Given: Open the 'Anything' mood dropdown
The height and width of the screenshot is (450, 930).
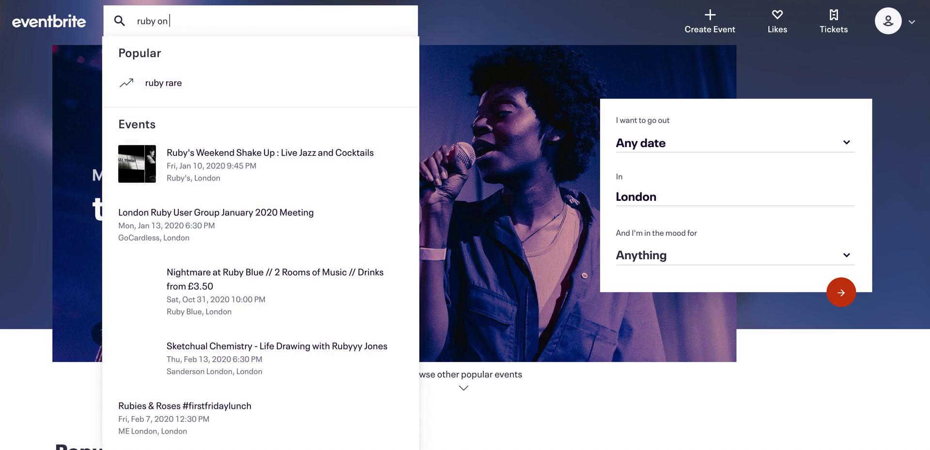Looking at the screenshot, I should point(735,255).
